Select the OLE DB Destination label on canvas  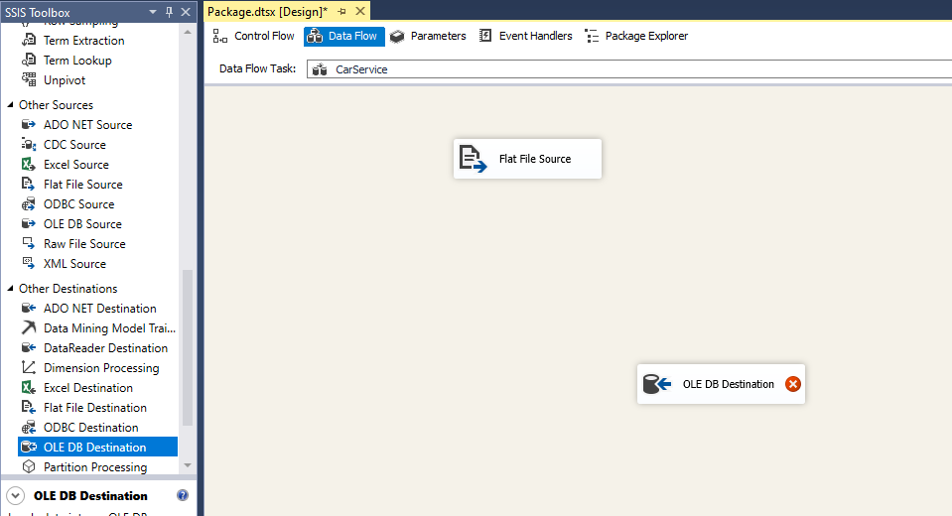[728, 384]
